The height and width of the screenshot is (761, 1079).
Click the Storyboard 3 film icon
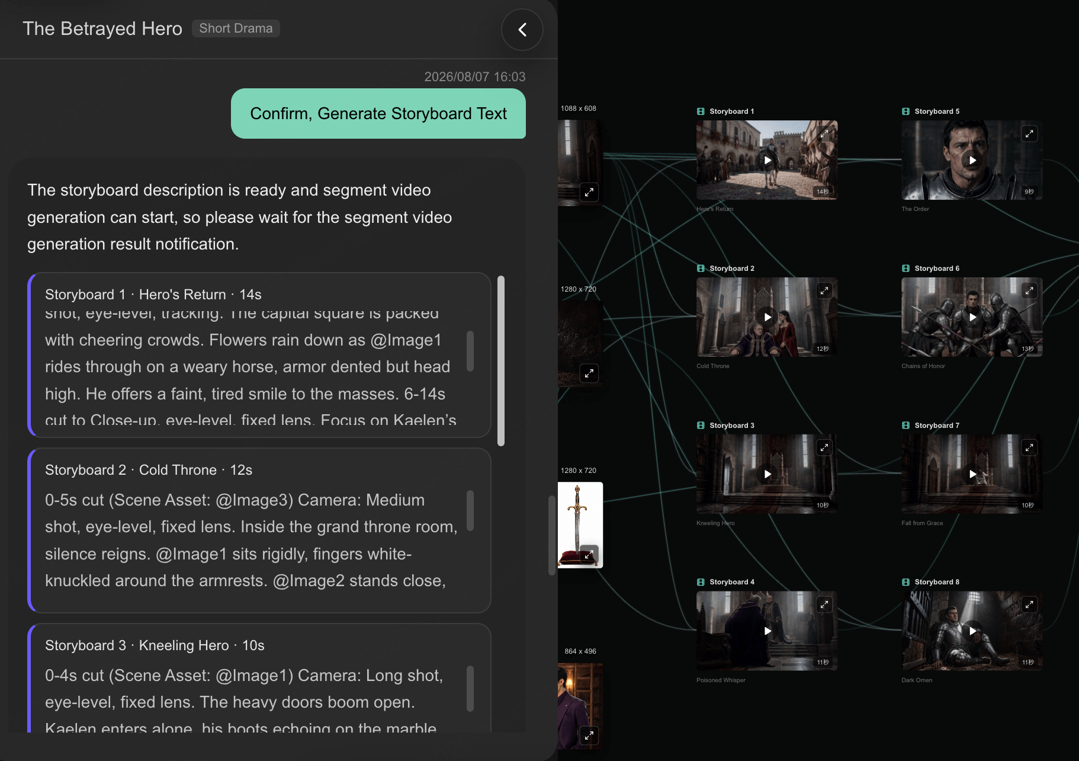point(701,426)
